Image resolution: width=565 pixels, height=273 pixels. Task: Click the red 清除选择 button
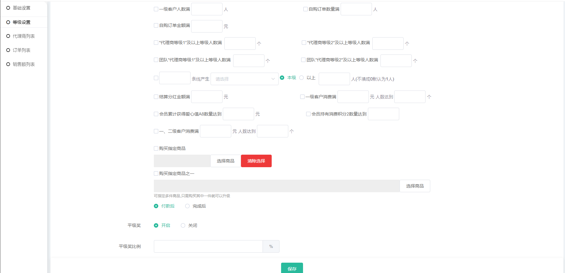pyautogui.click(x=256, y=161)
